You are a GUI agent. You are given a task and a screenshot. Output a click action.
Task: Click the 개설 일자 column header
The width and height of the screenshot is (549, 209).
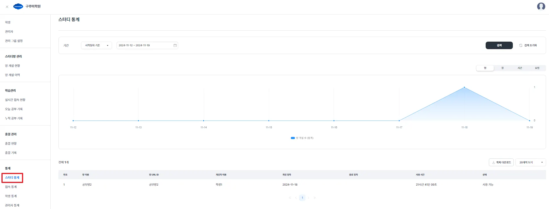click(x=287, y=175)
